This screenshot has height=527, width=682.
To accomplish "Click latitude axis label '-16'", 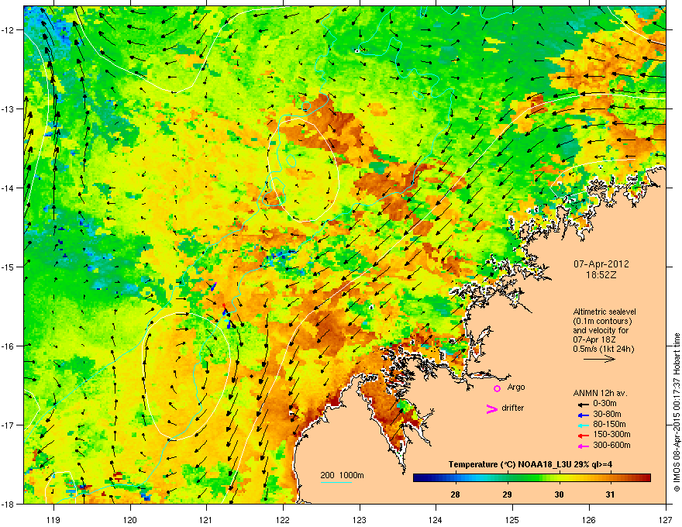I will (x=8, y=346).
